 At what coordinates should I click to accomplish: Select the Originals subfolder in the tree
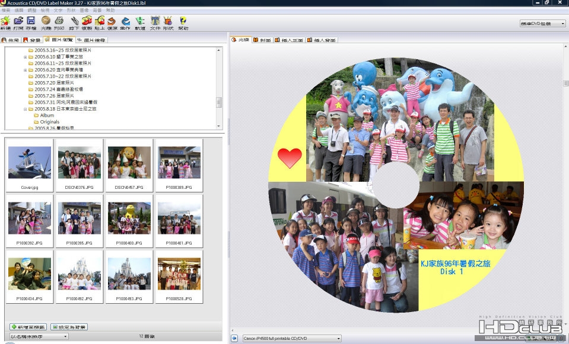click(49, 122)
